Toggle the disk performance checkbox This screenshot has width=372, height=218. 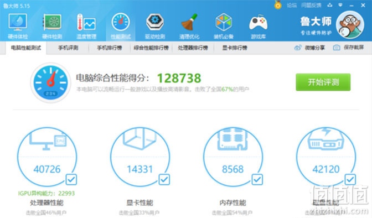coord(350,180)
